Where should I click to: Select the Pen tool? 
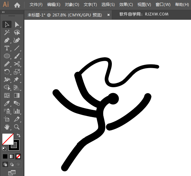[x=7, y=40]
